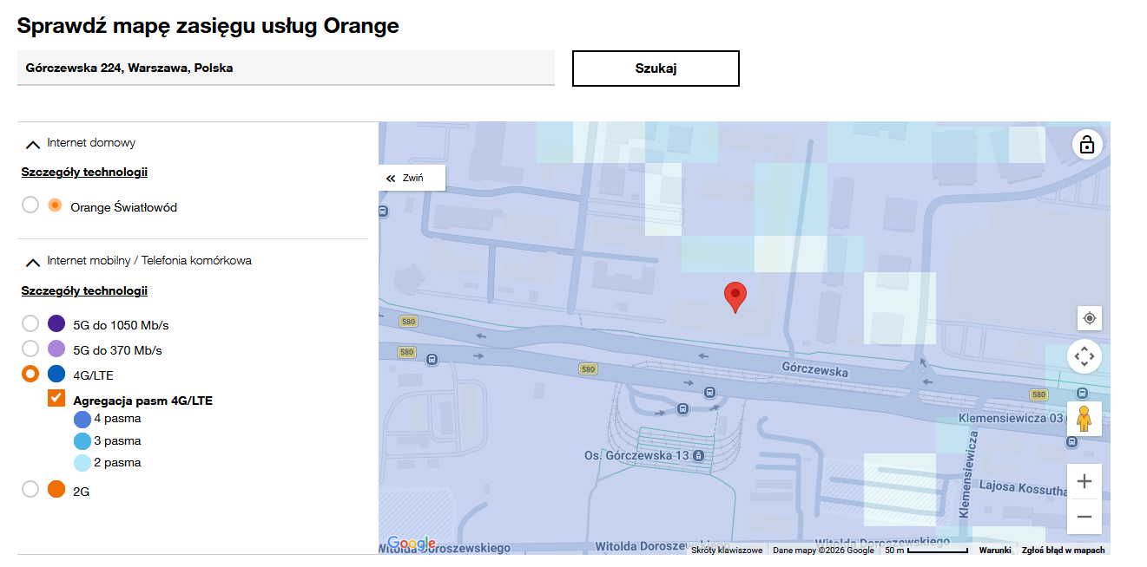Click the Lajosa Kossutha street label
The width and height of the screenshot is (1147, 567).
point(1023,489)
